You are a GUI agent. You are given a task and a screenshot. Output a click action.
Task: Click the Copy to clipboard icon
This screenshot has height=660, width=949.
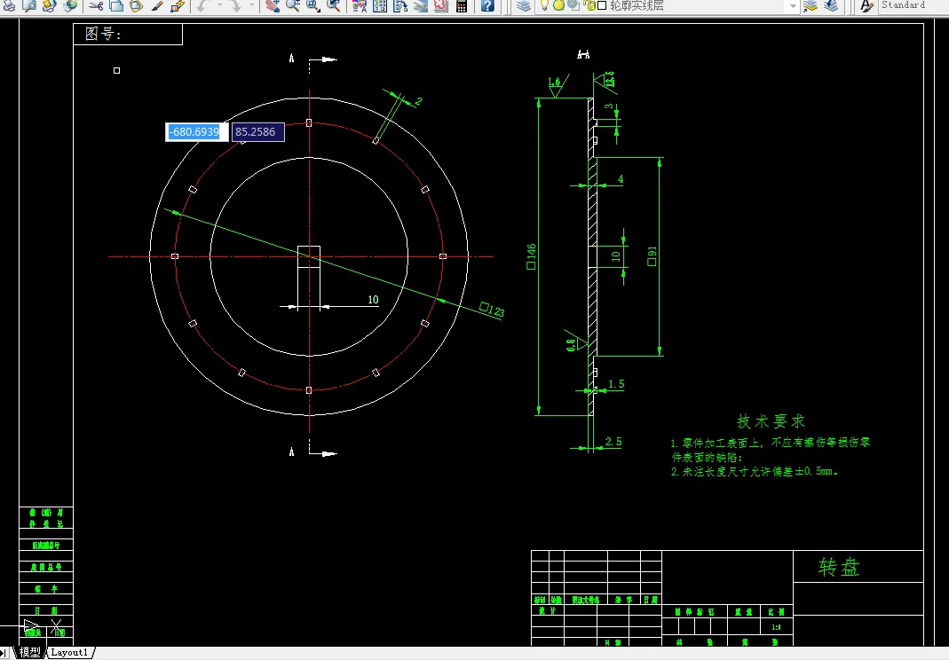point(116,5)
